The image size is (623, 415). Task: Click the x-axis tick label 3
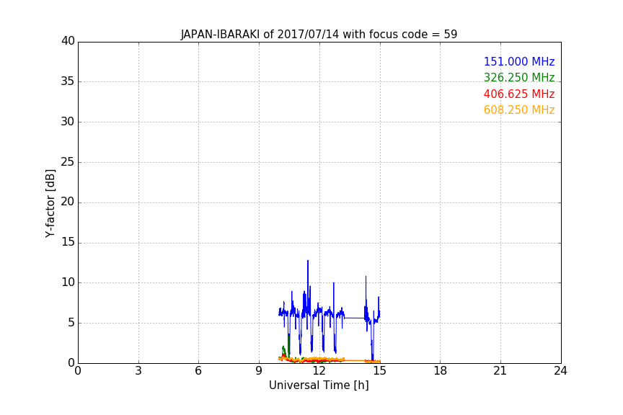pos(138,371)
